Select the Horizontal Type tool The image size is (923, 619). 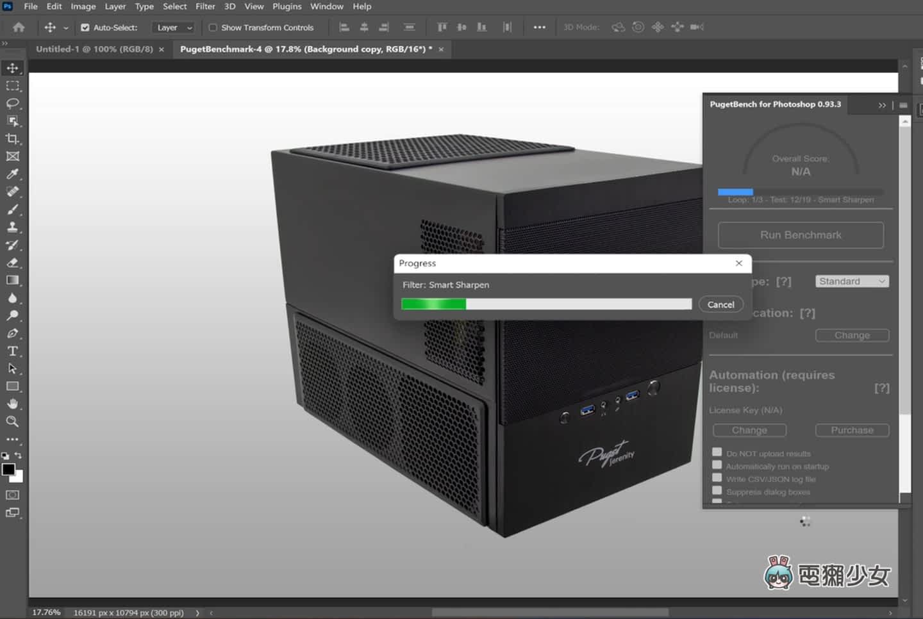coord(13,351)
